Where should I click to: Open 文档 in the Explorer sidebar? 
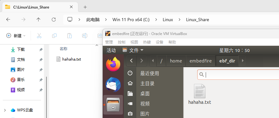pos(21,60)
